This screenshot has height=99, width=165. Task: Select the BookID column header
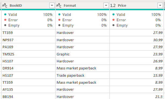click(29, 5)
